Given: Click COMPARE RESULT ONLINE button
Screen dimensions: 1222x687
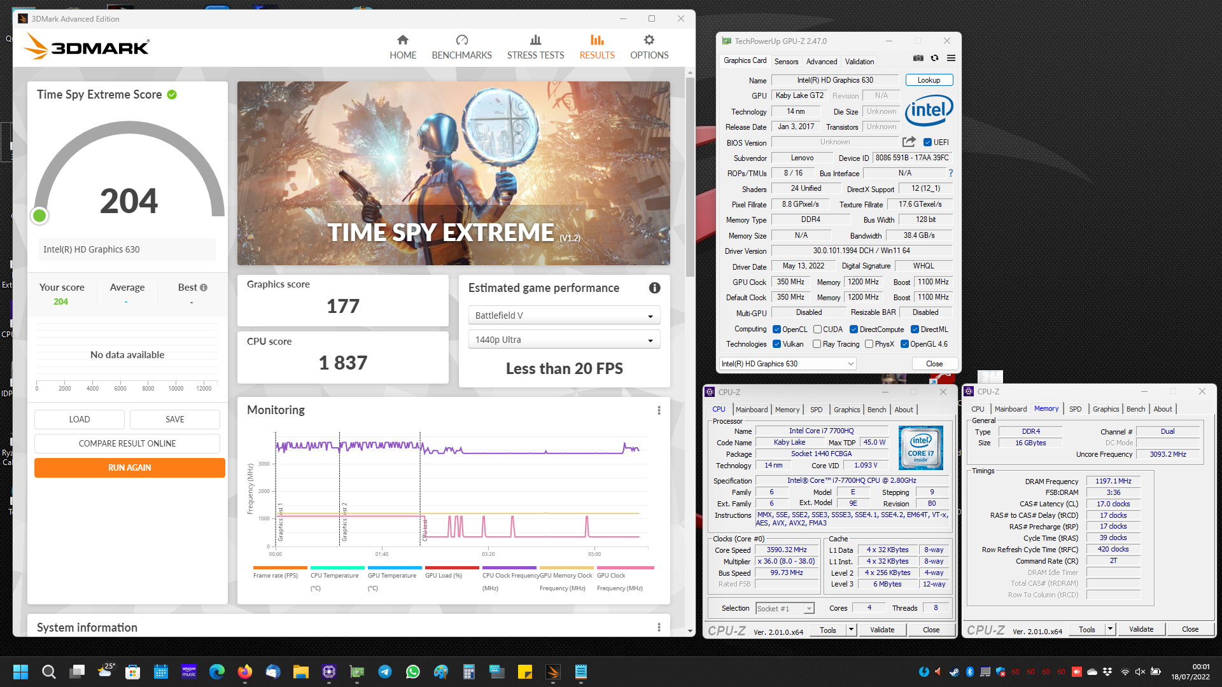Looking at the screenshot, I should coord(127,443).
